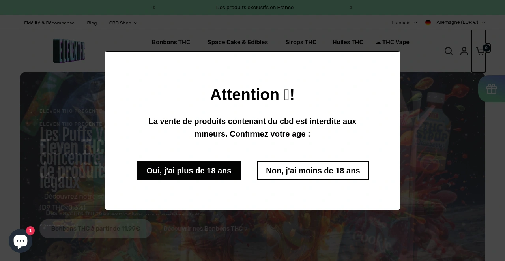Click the cloud icon next to THC Vape

[x=378, y=42]
